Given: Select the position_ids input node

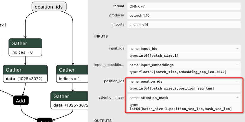Looking at the screenshot, I should [49, 7].
